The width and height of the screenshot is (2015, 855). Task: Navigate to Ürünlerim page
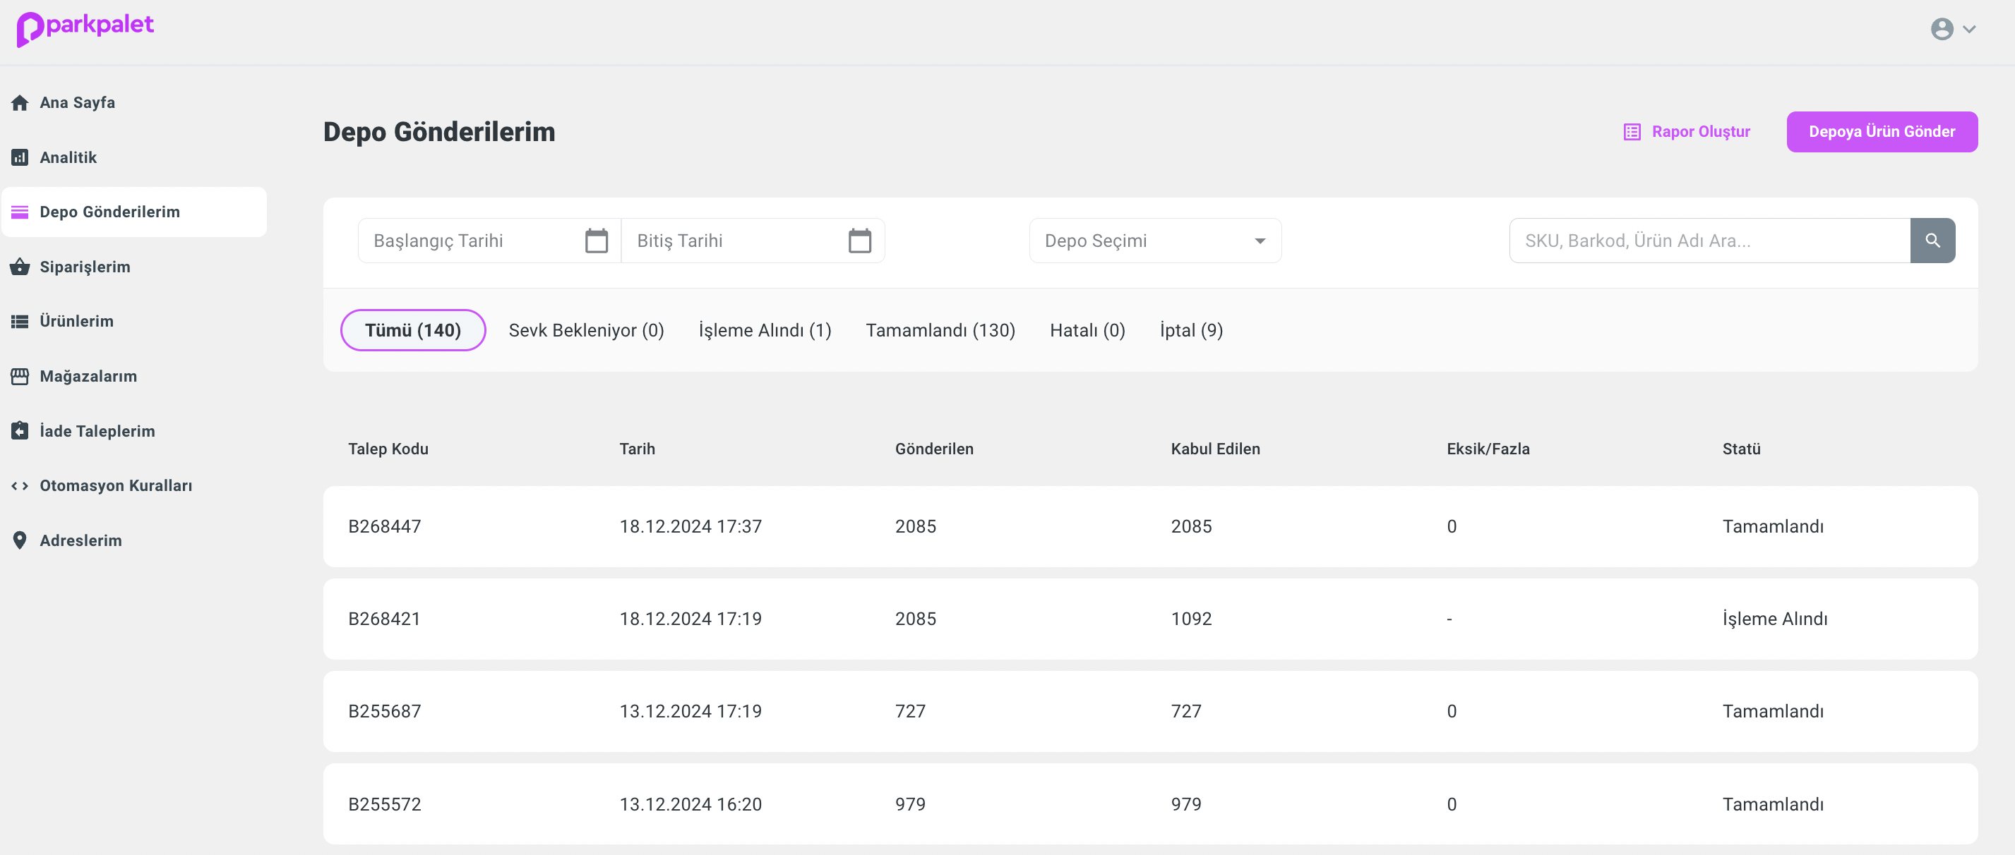tap(77, 321)
